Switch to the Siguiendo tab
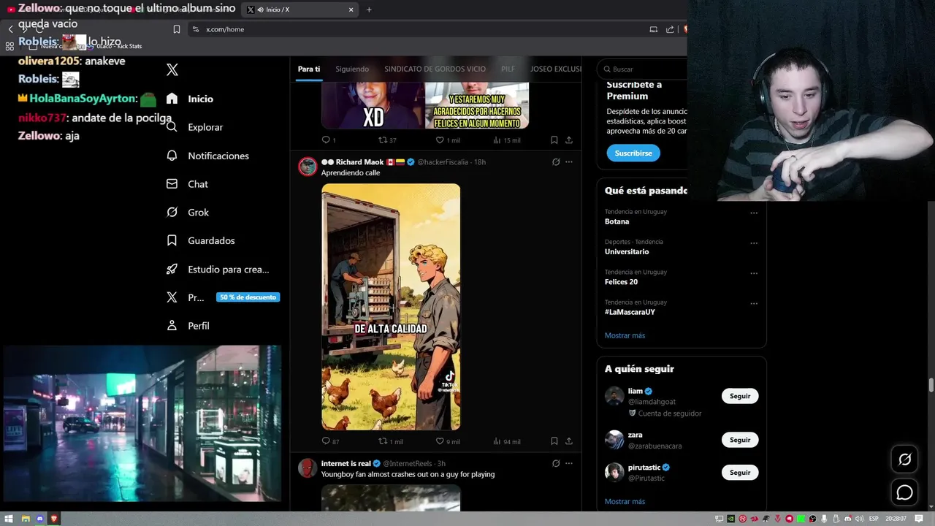 coord(352,69)
